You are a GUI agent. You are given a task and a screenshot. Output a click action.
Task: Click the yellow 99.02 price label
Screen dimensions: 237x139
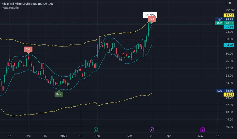229,15
